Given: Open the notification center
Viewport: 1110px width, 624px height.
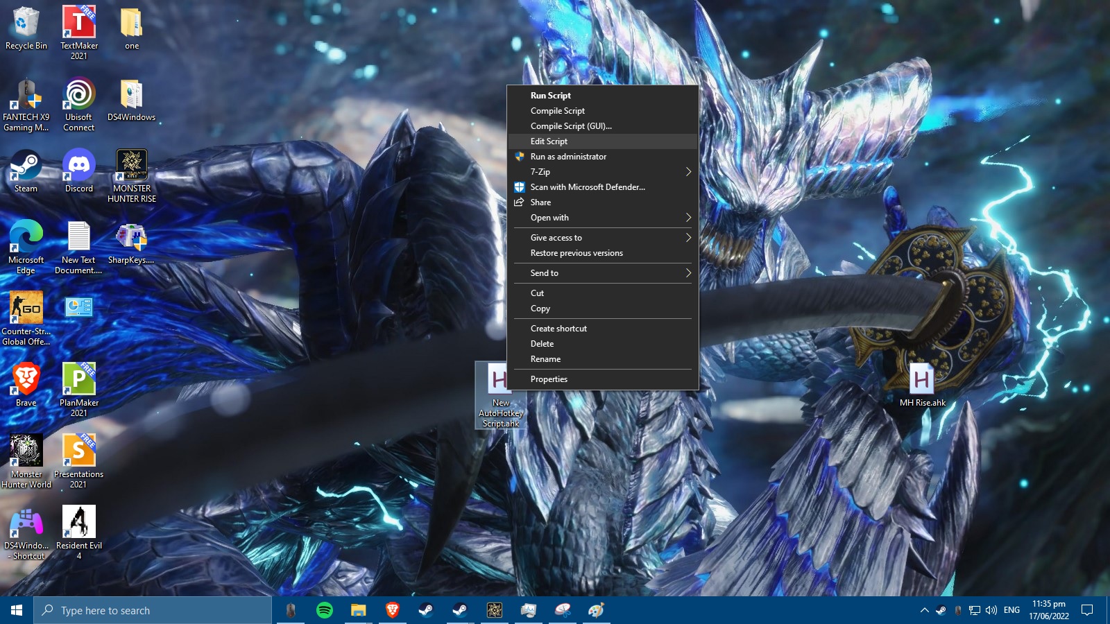Looking at the screenshot, I should coord(1088,610).
